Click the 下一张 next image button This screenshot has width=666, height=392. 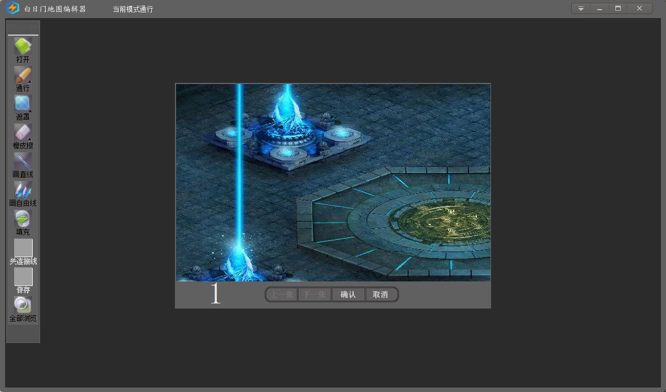315,294
